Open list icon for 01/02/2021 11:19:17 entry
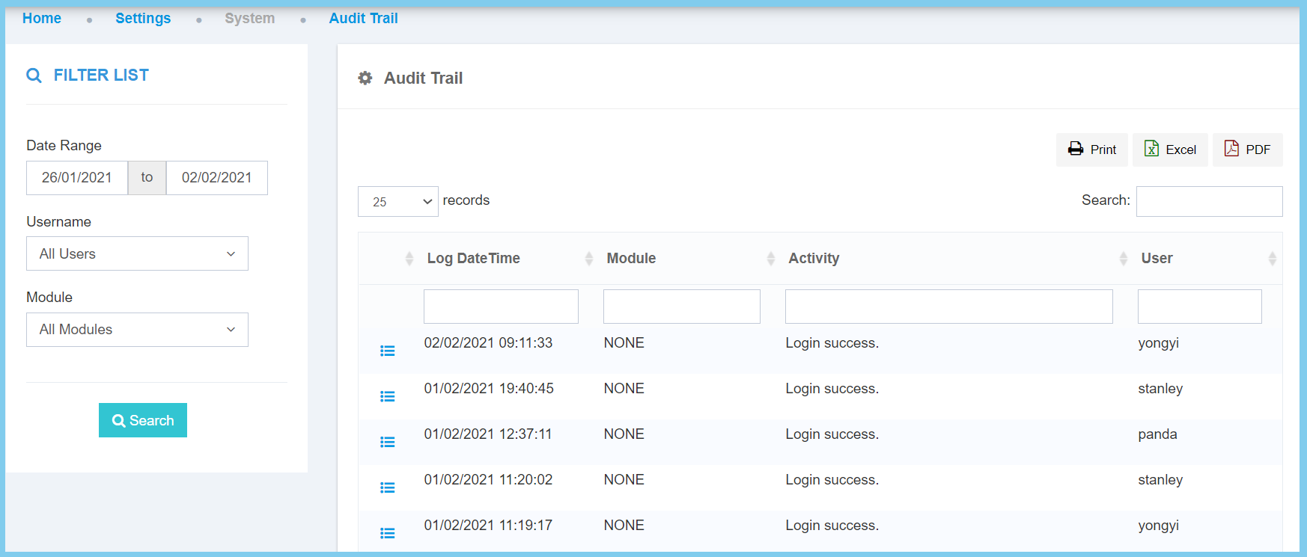Image resolution: width=1307 pixels, height=557 pixels. coord(387,533)
